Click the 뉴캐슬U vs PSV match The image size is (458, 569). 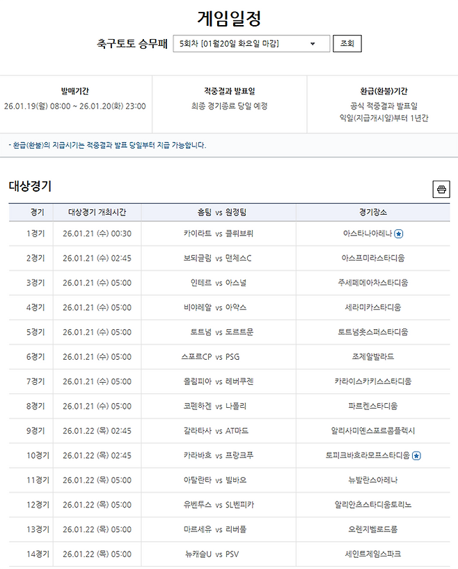tap(218, 554)
